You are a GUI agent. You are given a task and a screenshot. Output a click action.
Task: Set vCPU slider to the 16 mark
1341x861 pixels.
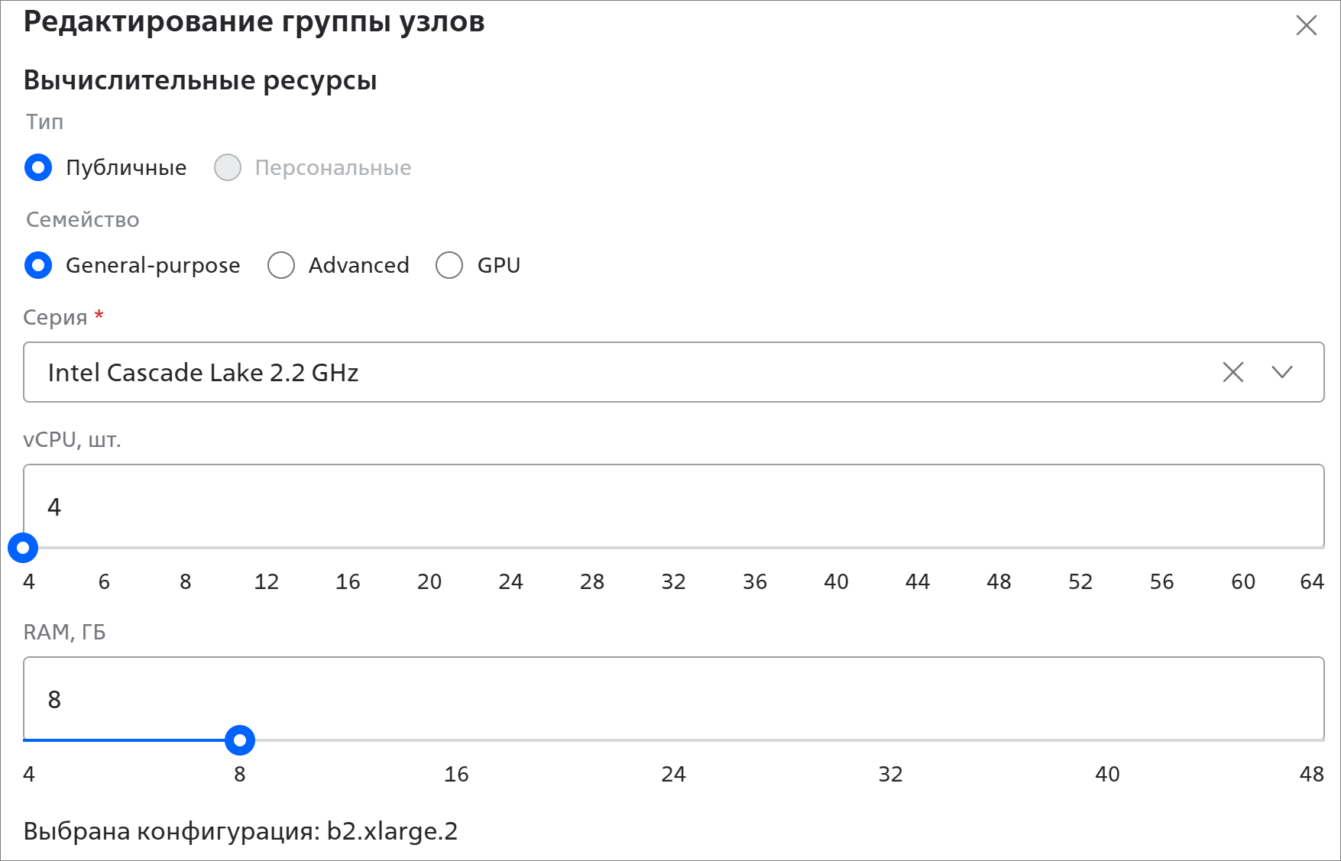348,548
